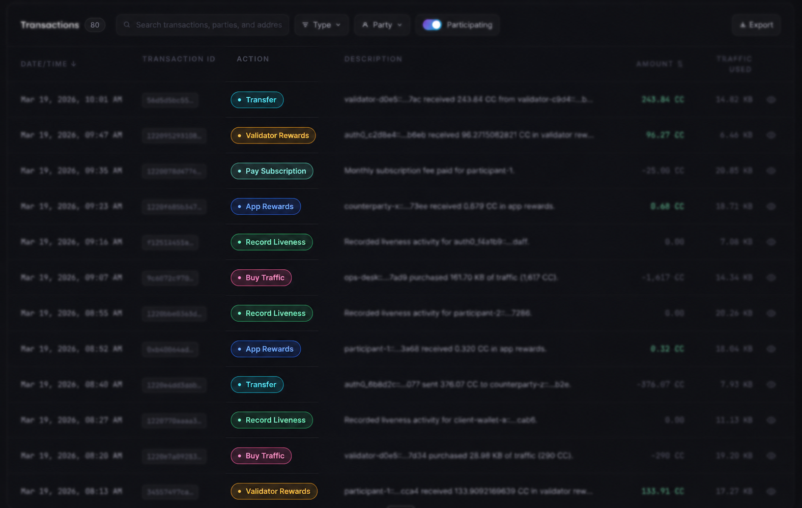Click the Amount column header
Image resolution: width=802 pixels, height=508 pixels.
point(660,64)
